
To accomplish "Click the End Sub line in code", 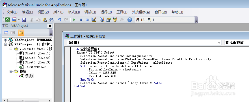I will coord(79,86).
